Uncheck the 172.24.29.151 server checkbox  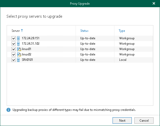[14, 38]
